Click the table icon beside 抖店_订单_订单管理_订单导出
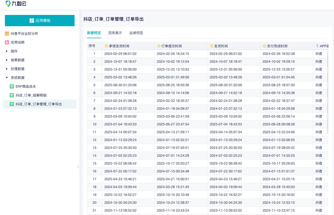Viewport: 334px width, 215px height. click(12, 104)
